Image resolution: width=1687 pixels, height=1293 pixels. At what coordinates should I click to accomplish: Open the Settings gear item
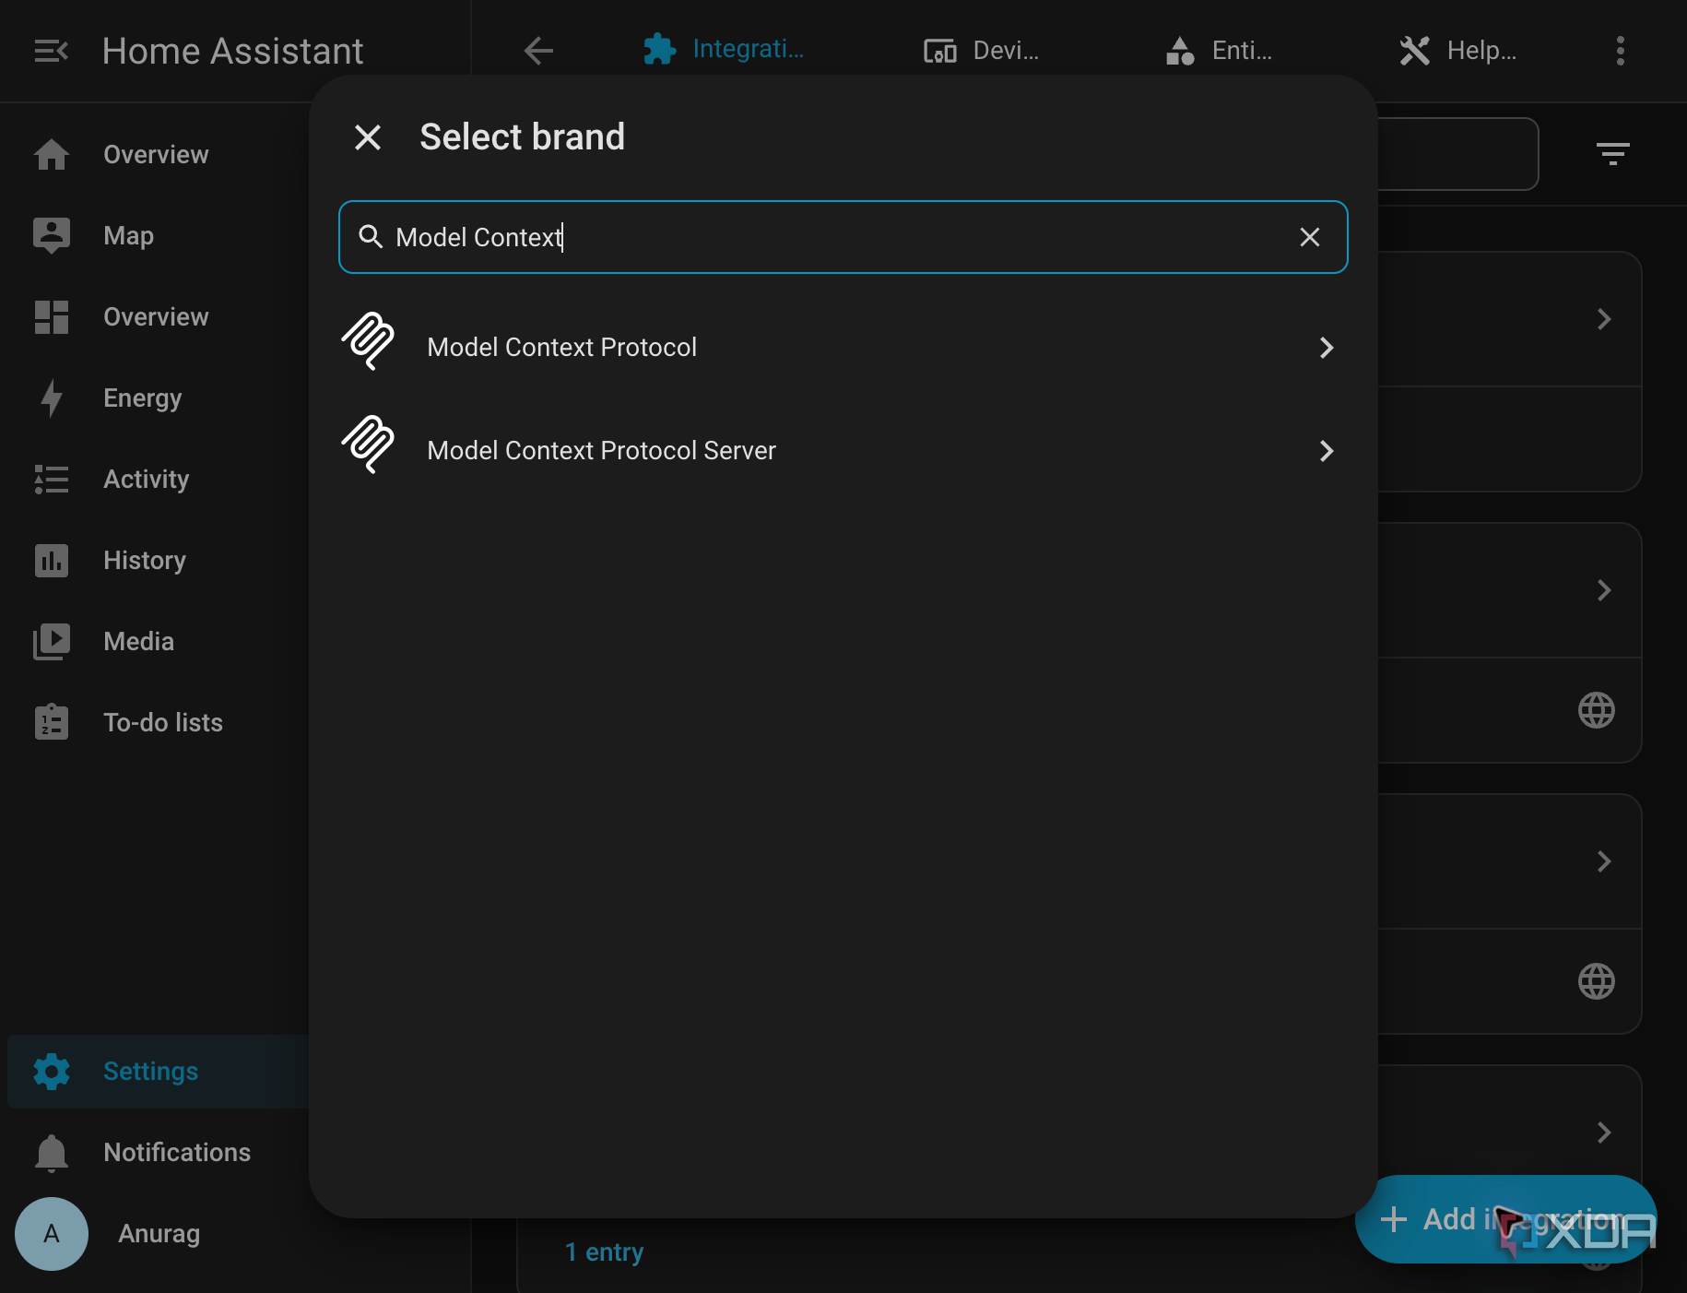pos(157,1071)
